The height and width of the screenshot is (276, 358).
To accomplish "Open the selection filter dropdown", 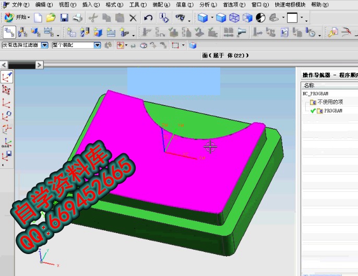I will pyautogui.click(x=44, y=45).
